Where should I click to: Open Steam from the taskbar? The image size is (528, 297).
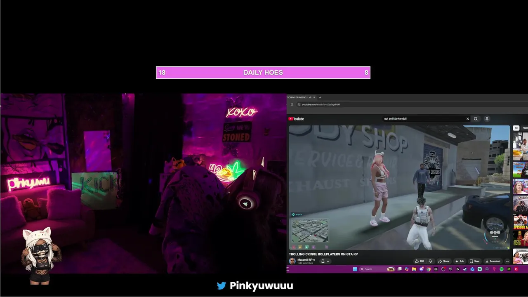[465, 269]
